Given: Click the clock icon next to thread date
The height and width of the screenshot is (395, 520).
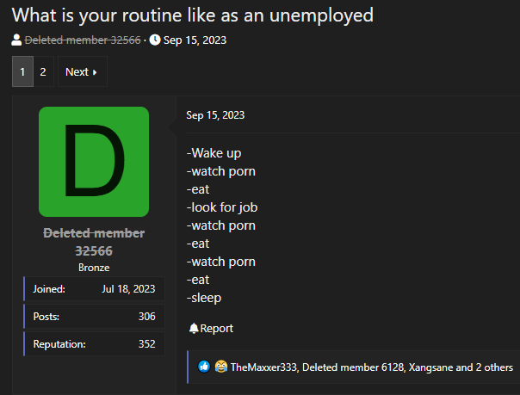Looking at the screenshot, I should pos(155,40).
